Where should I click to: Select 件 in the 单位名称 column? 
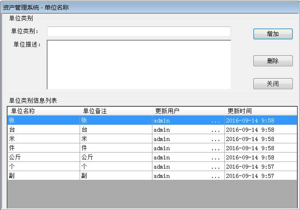point(44,148)
